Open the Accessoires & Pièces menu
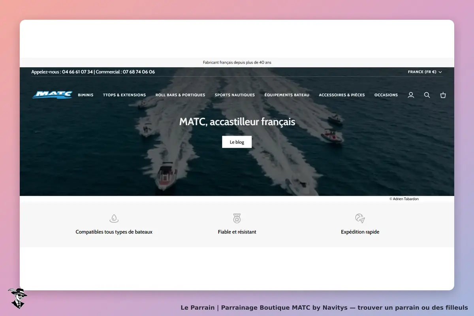Viewport: 474px width, 316px height. coord(342,95)
